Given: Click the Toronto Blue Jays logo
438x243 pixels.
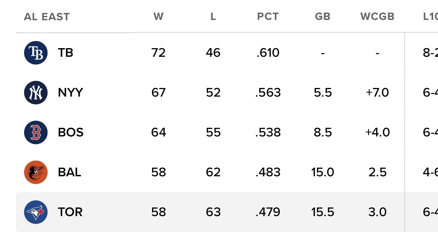Looking at the screenshot, I should (x=36, y=212).
